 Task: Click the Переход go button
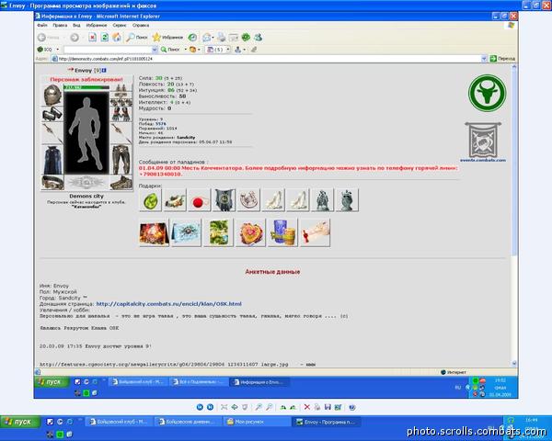pos(502,59)
